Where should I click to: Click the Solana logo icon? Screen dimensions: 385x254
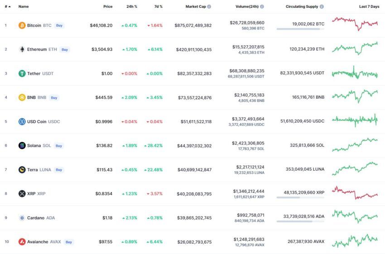click(22, 145)
